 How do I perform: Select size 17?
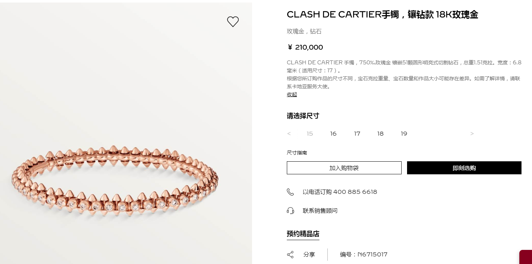(x=357, y=134)
